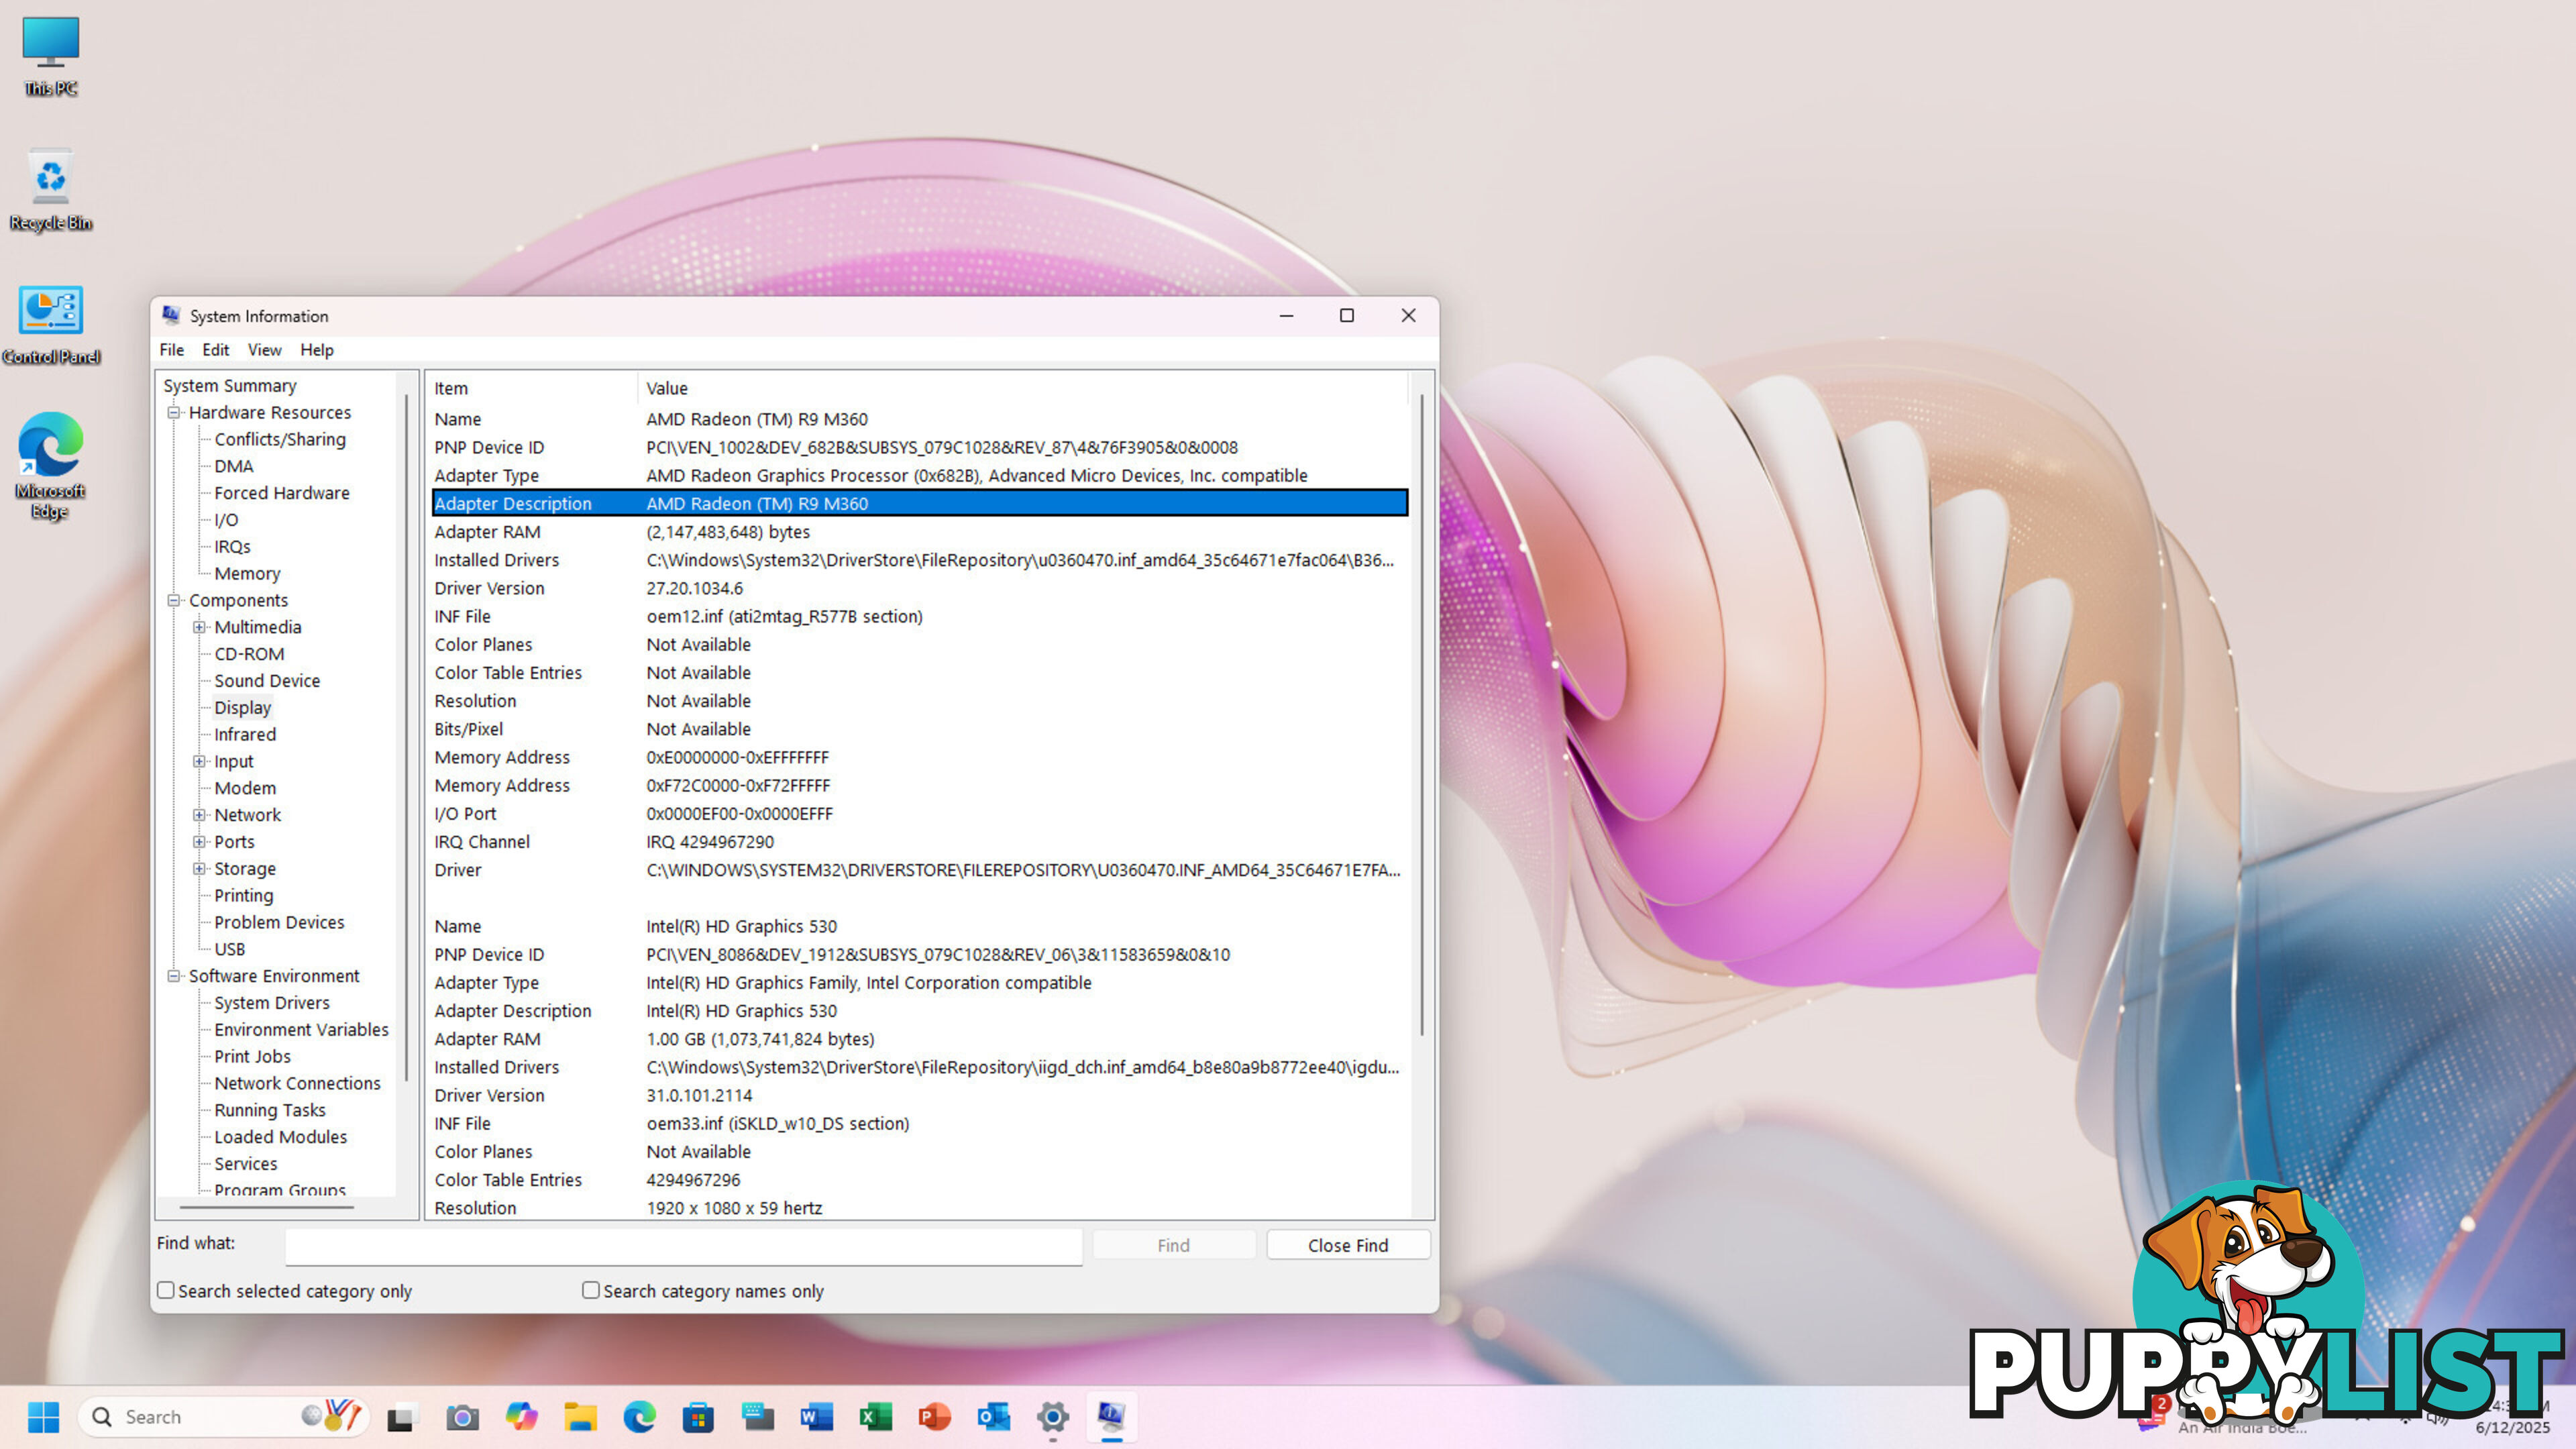Select Problem Devices in the tree

coord(279,922)
